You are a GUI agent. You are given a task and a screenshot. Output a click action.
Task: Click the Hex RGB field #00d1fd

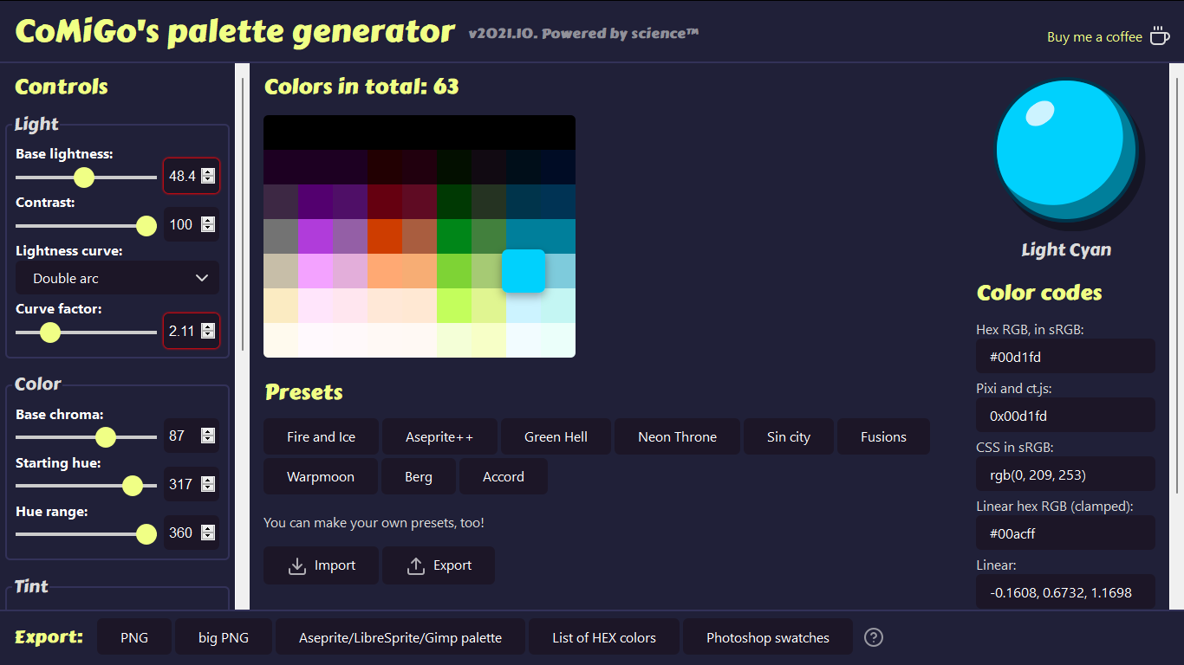1065,356
